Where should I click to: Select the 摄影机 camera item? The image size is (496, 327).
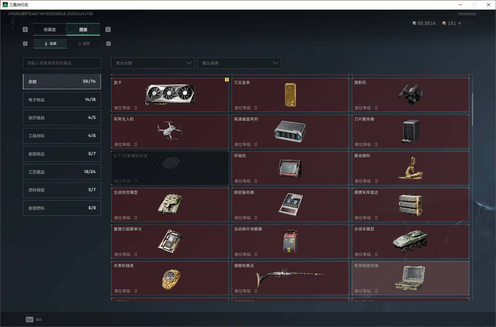[x=411, y=95]
